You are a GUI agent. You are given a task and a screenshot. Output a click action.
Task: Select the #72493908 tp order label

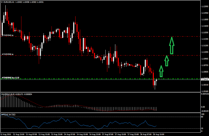pyautogui.click(x=8, y=54)
